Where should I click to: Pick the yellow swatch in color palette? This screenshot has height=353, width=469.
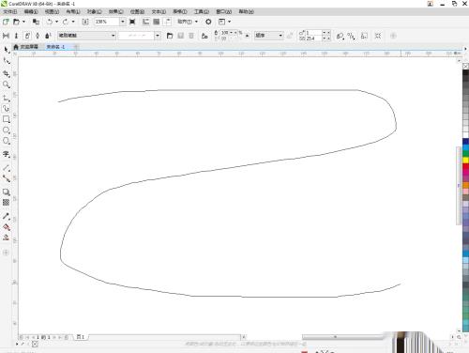465,161
